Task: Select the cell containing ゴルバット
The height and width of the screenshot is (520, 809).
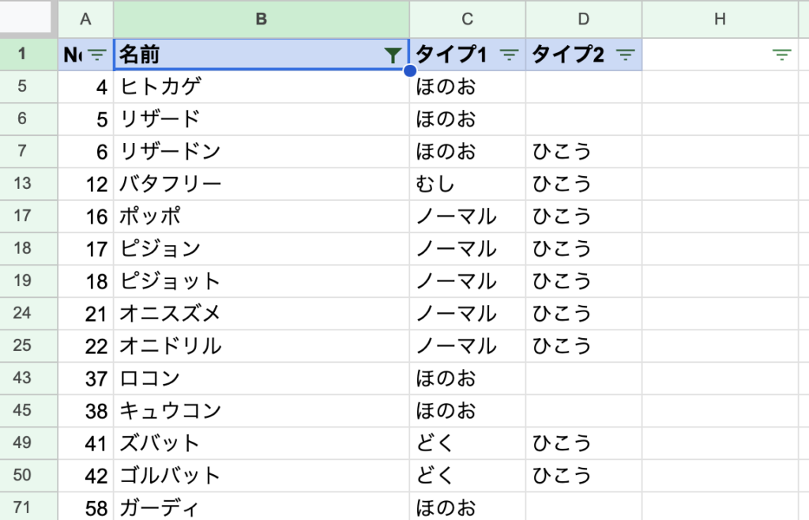Action: (262, 476)
